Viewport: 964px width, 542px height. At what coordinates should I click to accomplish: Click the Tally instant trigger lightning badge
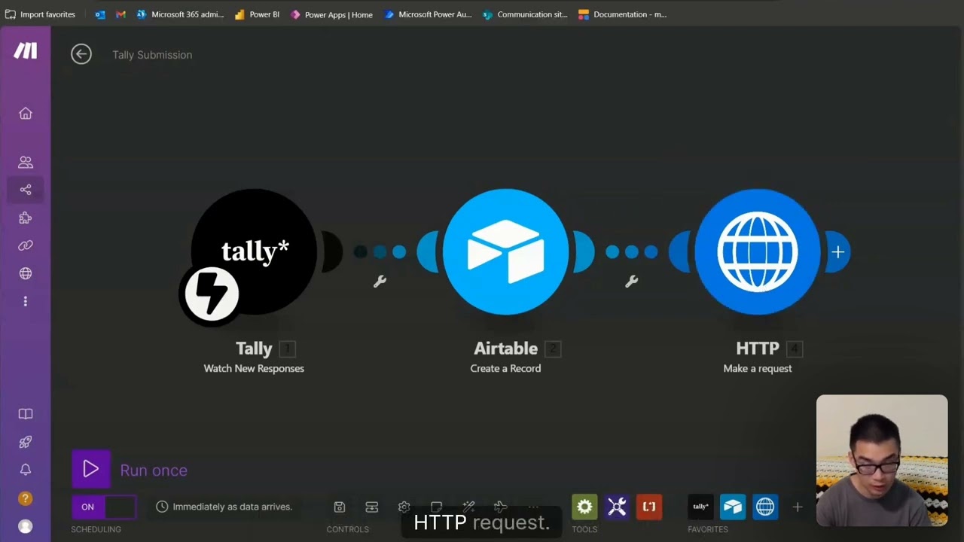click(212, 294)
